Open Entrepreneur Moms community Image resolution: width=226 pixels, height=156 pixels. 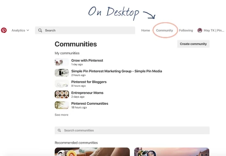tap(87, 93)
